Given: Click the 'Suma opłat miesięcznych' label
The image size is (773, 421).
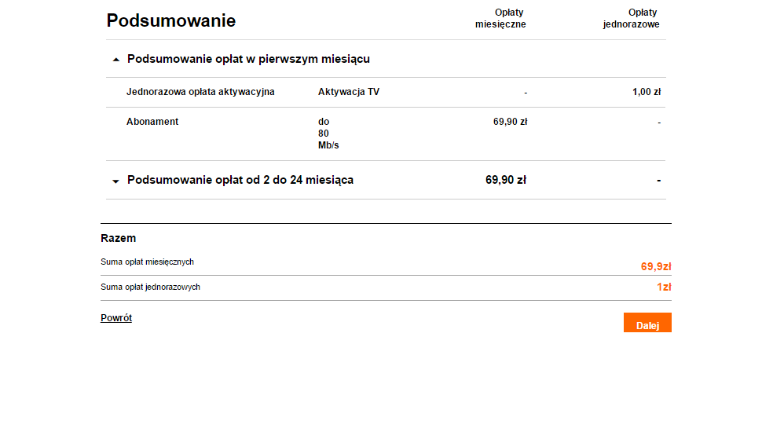Looking at the screenshot, I should tap(147, 262).
